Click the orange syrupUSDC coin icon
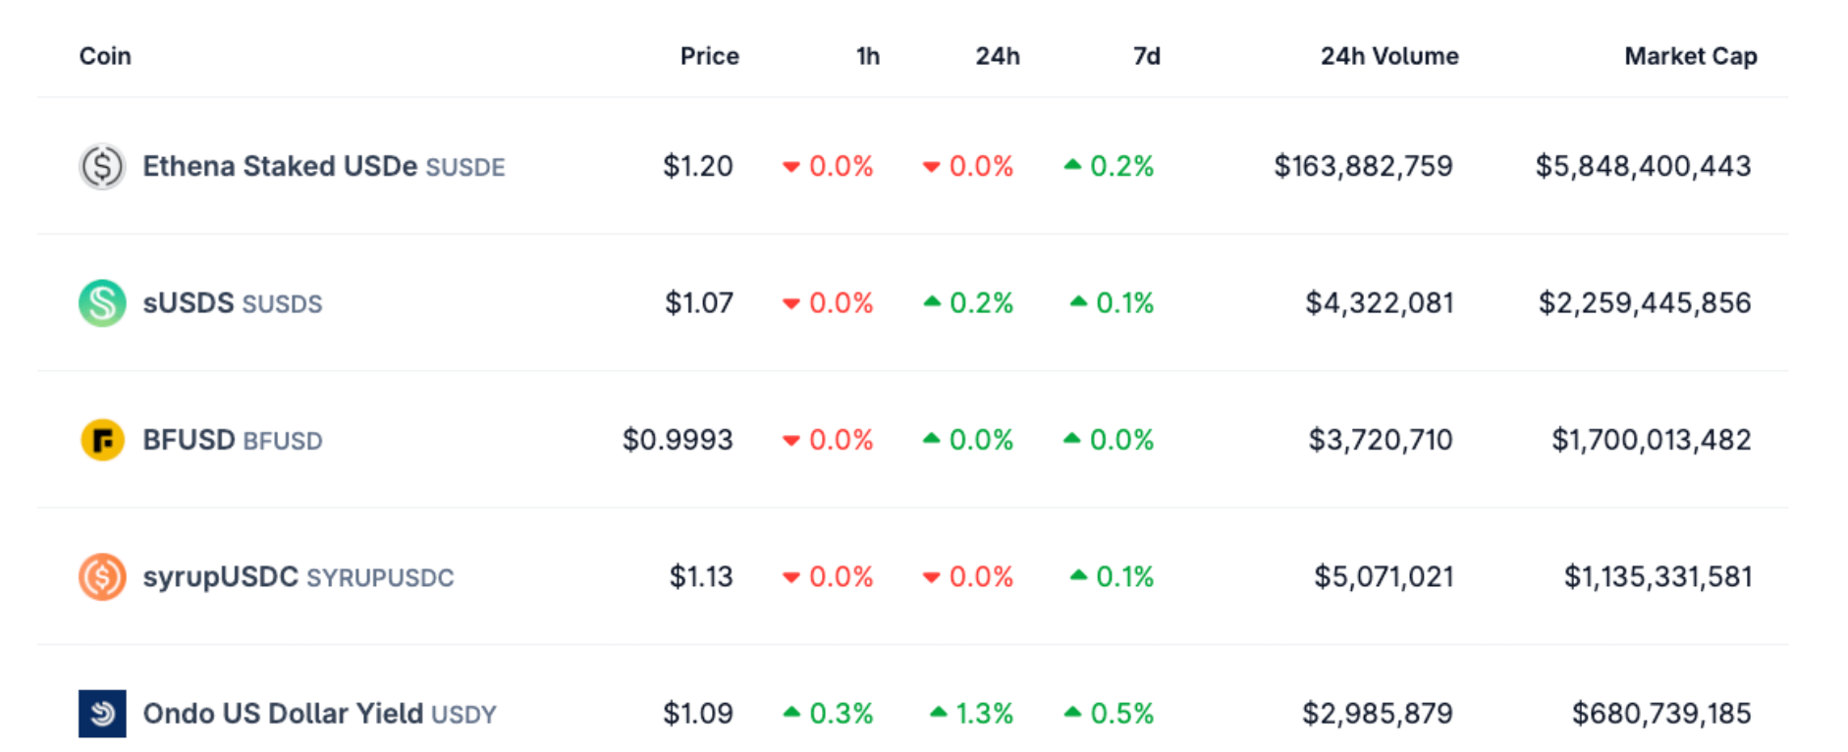 (x=102, y=576)
